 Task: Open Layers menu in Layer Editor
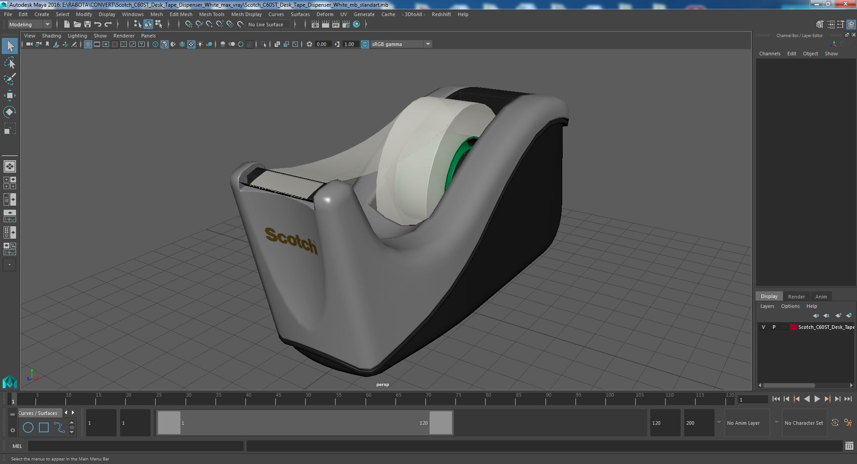(x=767, y=306)
